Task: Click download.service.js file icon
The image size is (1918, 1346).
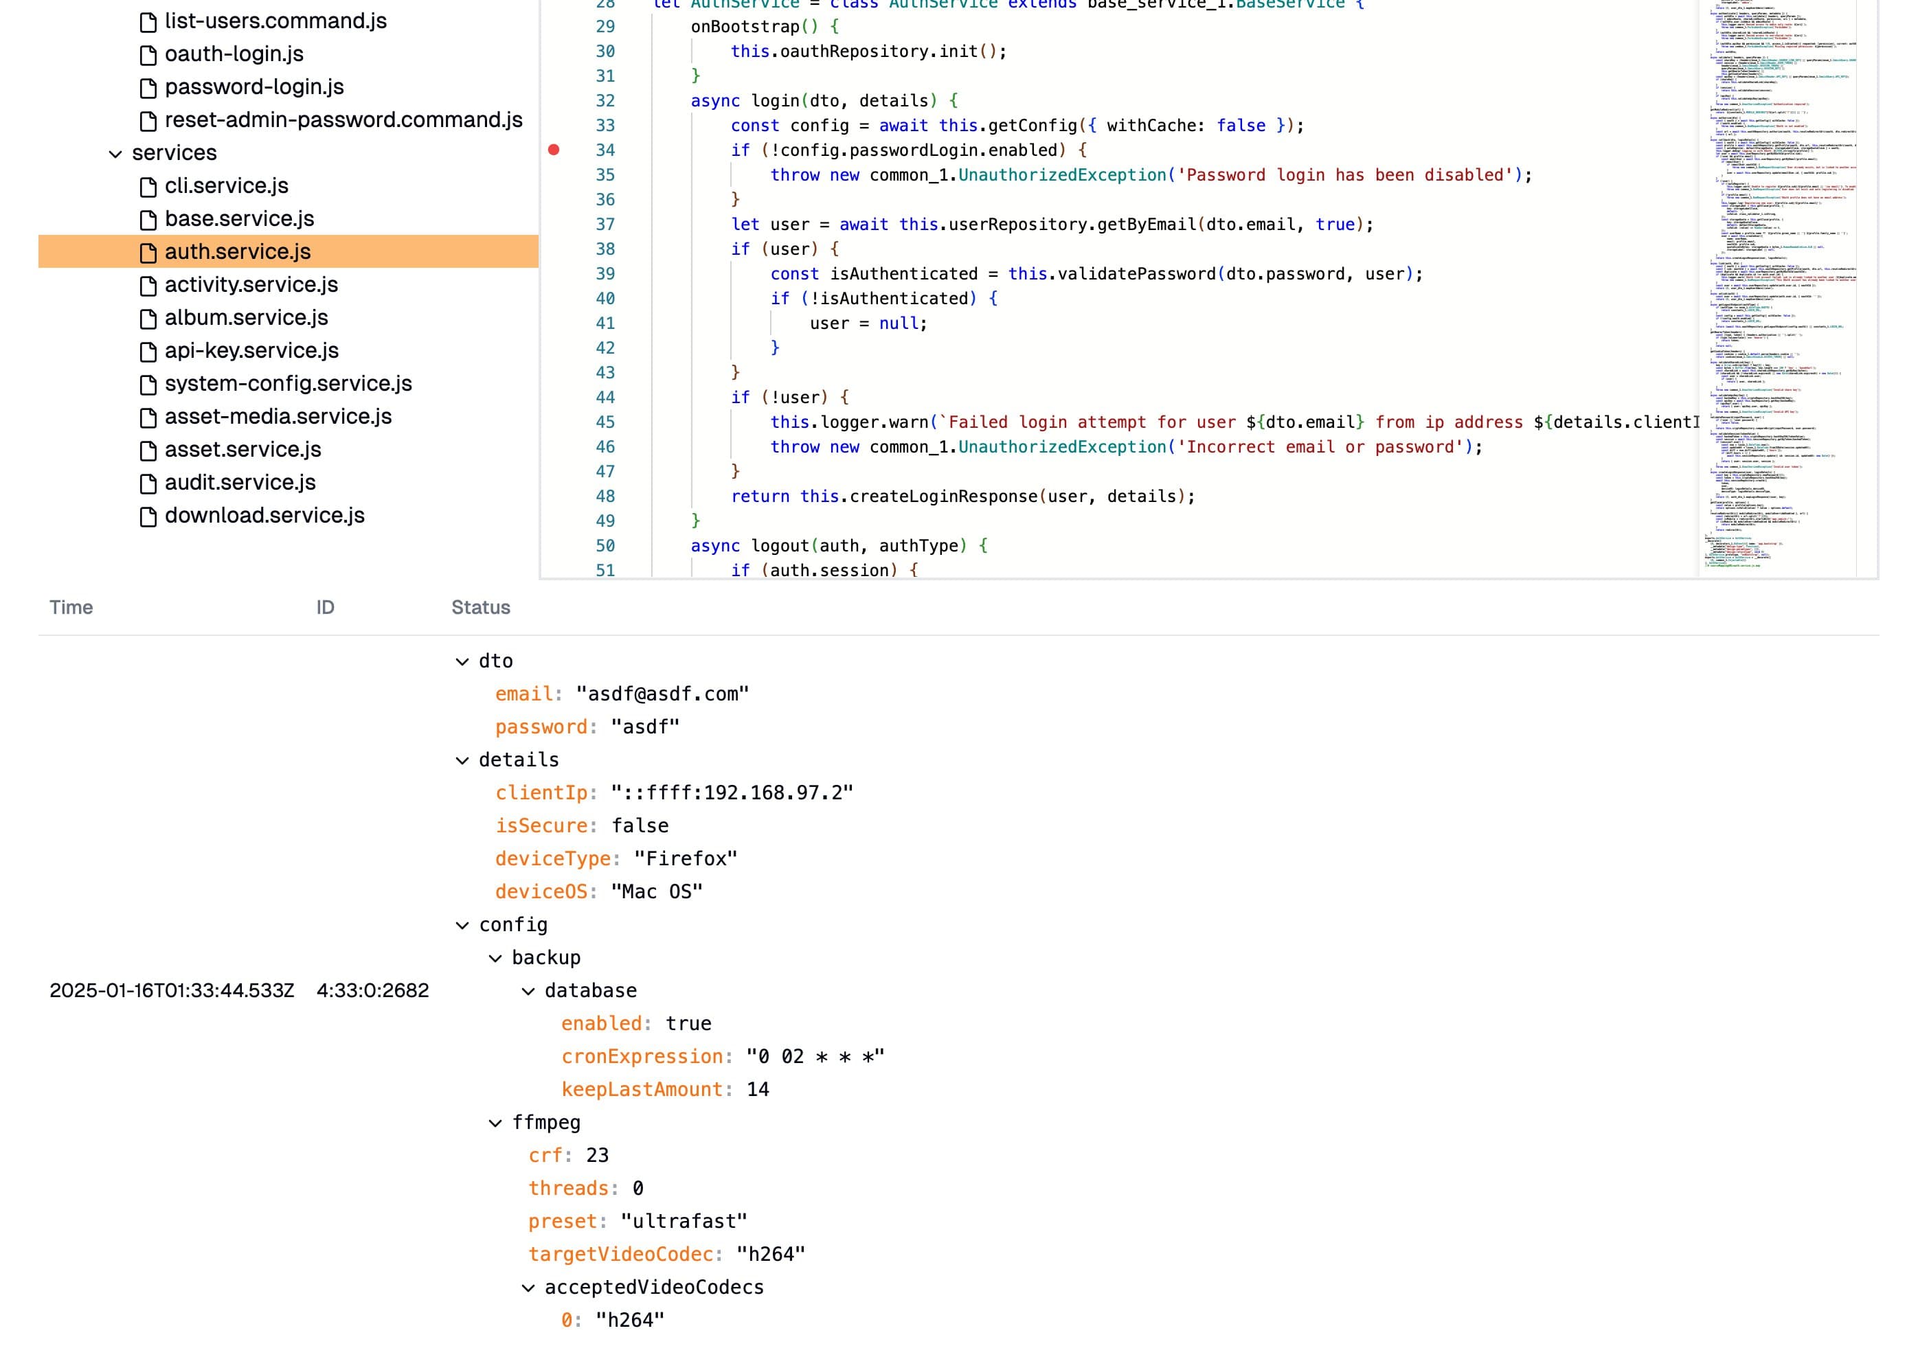Action: coord(148,516)
